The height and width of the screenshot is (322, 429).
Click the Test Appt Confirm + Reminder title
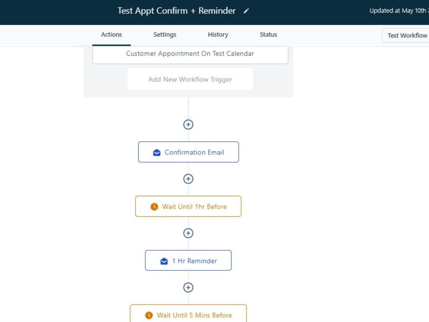(176, 10)
